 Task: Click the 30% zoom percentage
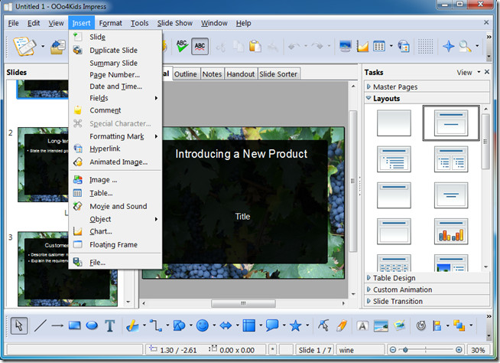tap(478, 350)
